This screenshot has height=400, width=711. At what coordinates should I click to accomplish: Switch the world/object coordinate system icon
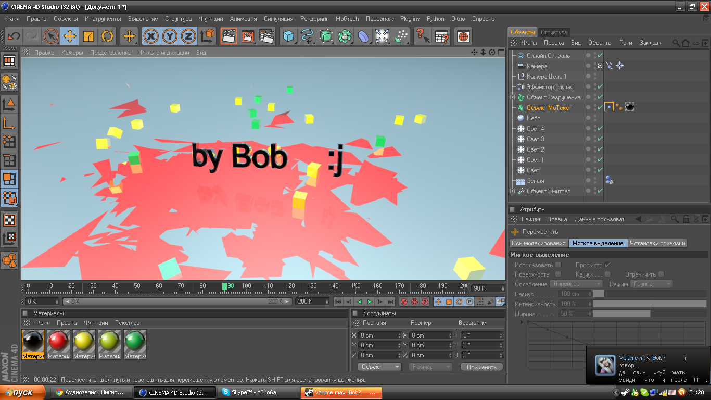coord(207,36)
